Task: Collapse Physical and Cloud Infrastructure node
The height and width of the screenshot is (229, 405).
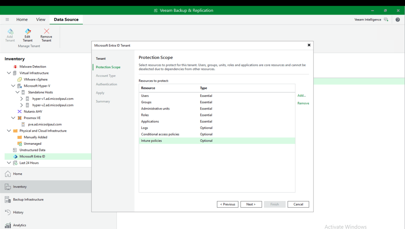Action: pyautogui.click(x=9, y=131)
